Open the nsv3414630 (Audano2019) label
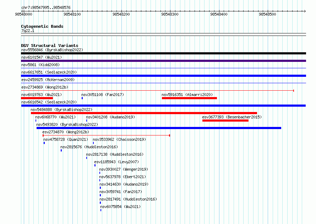The height and width of the screenshot is (224, 316). point(124,184)
